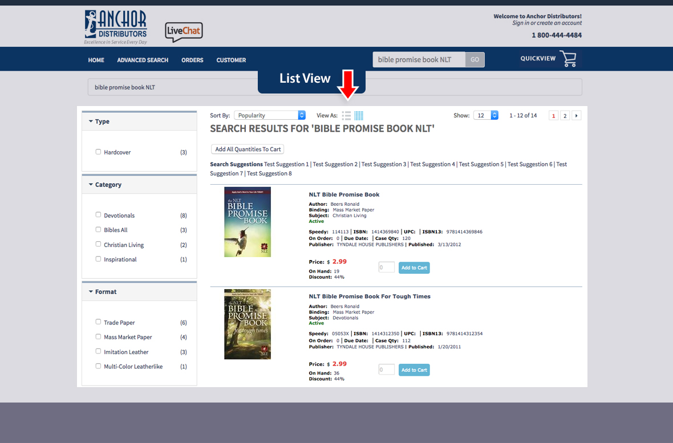
Task: Go to next results page arrow
Action: pos(577,116)
